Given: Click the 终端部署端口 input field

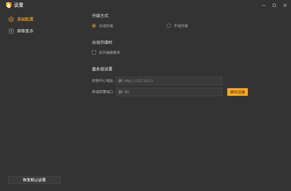Looking at the screenshot, I should [x=169, y=92].
